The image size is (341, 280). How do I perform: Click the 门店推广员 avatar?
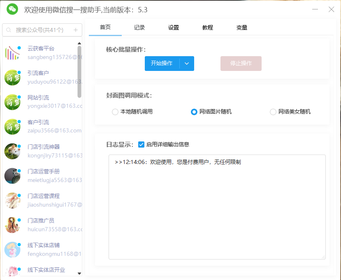13,225
